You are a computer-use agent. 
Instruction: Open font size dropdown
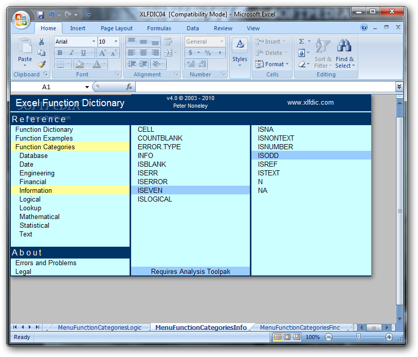[x=116, y=42]
